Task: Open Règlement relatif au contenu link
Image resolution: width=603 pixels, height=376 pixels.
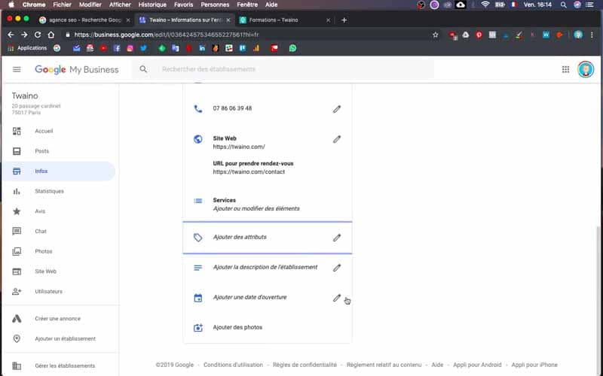Action: [x=384, y=365]
